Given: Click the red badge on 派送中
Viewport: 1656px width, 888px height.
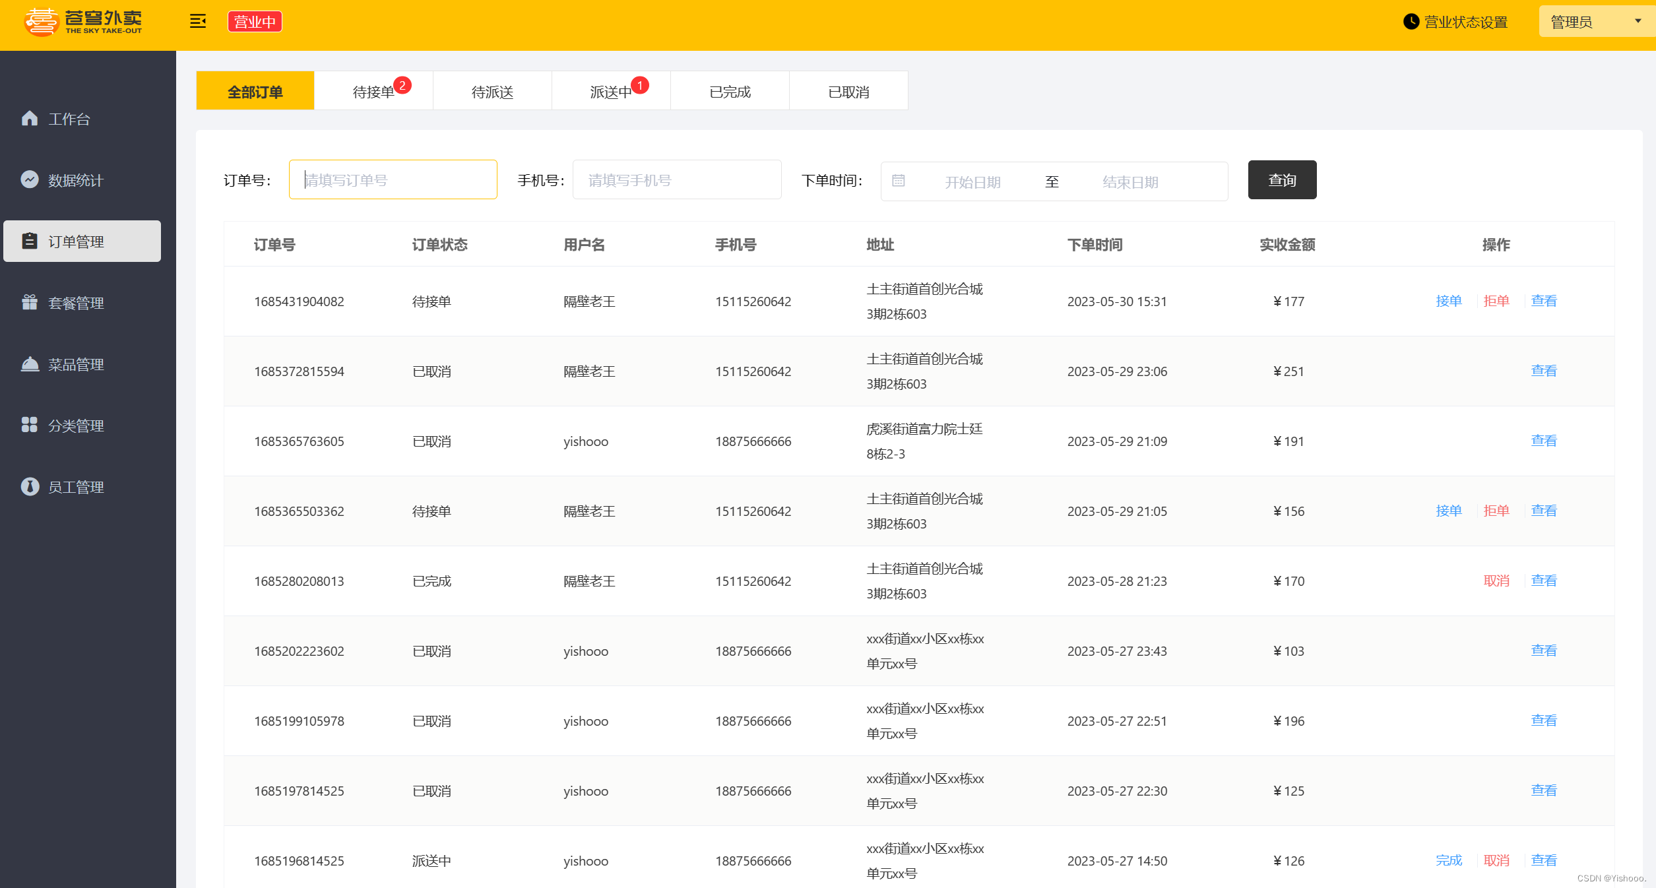Looking at the screenshot, I should point(640,85).
